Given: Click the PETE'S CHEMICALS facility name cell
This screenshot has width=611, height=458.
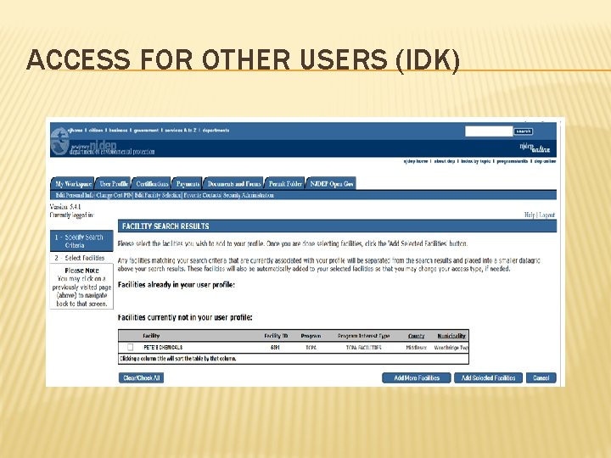Looking at the screenshot, I should tap(163, 347).
